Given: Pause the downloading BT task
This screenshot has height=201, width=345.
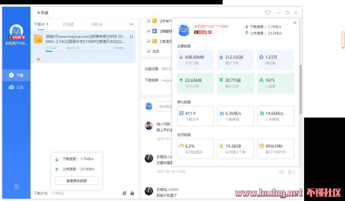Looking at the screenshot, I should 131,37.
